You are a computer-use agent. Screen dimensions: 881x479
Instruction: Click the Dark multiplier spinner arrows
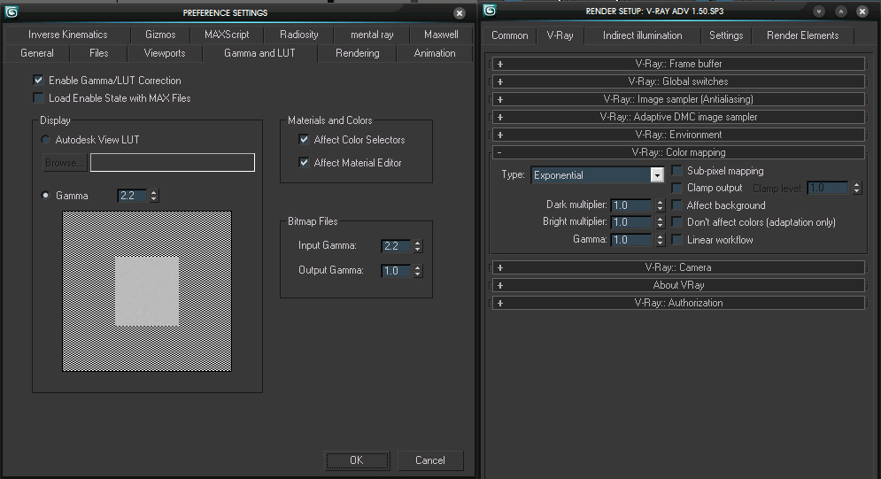[x=661, y=205]
